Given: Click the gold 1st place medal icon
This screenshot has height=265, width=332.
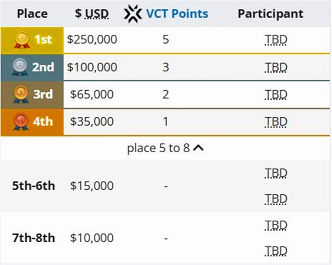Looking at the screenshot, I should tap(21, 40).
